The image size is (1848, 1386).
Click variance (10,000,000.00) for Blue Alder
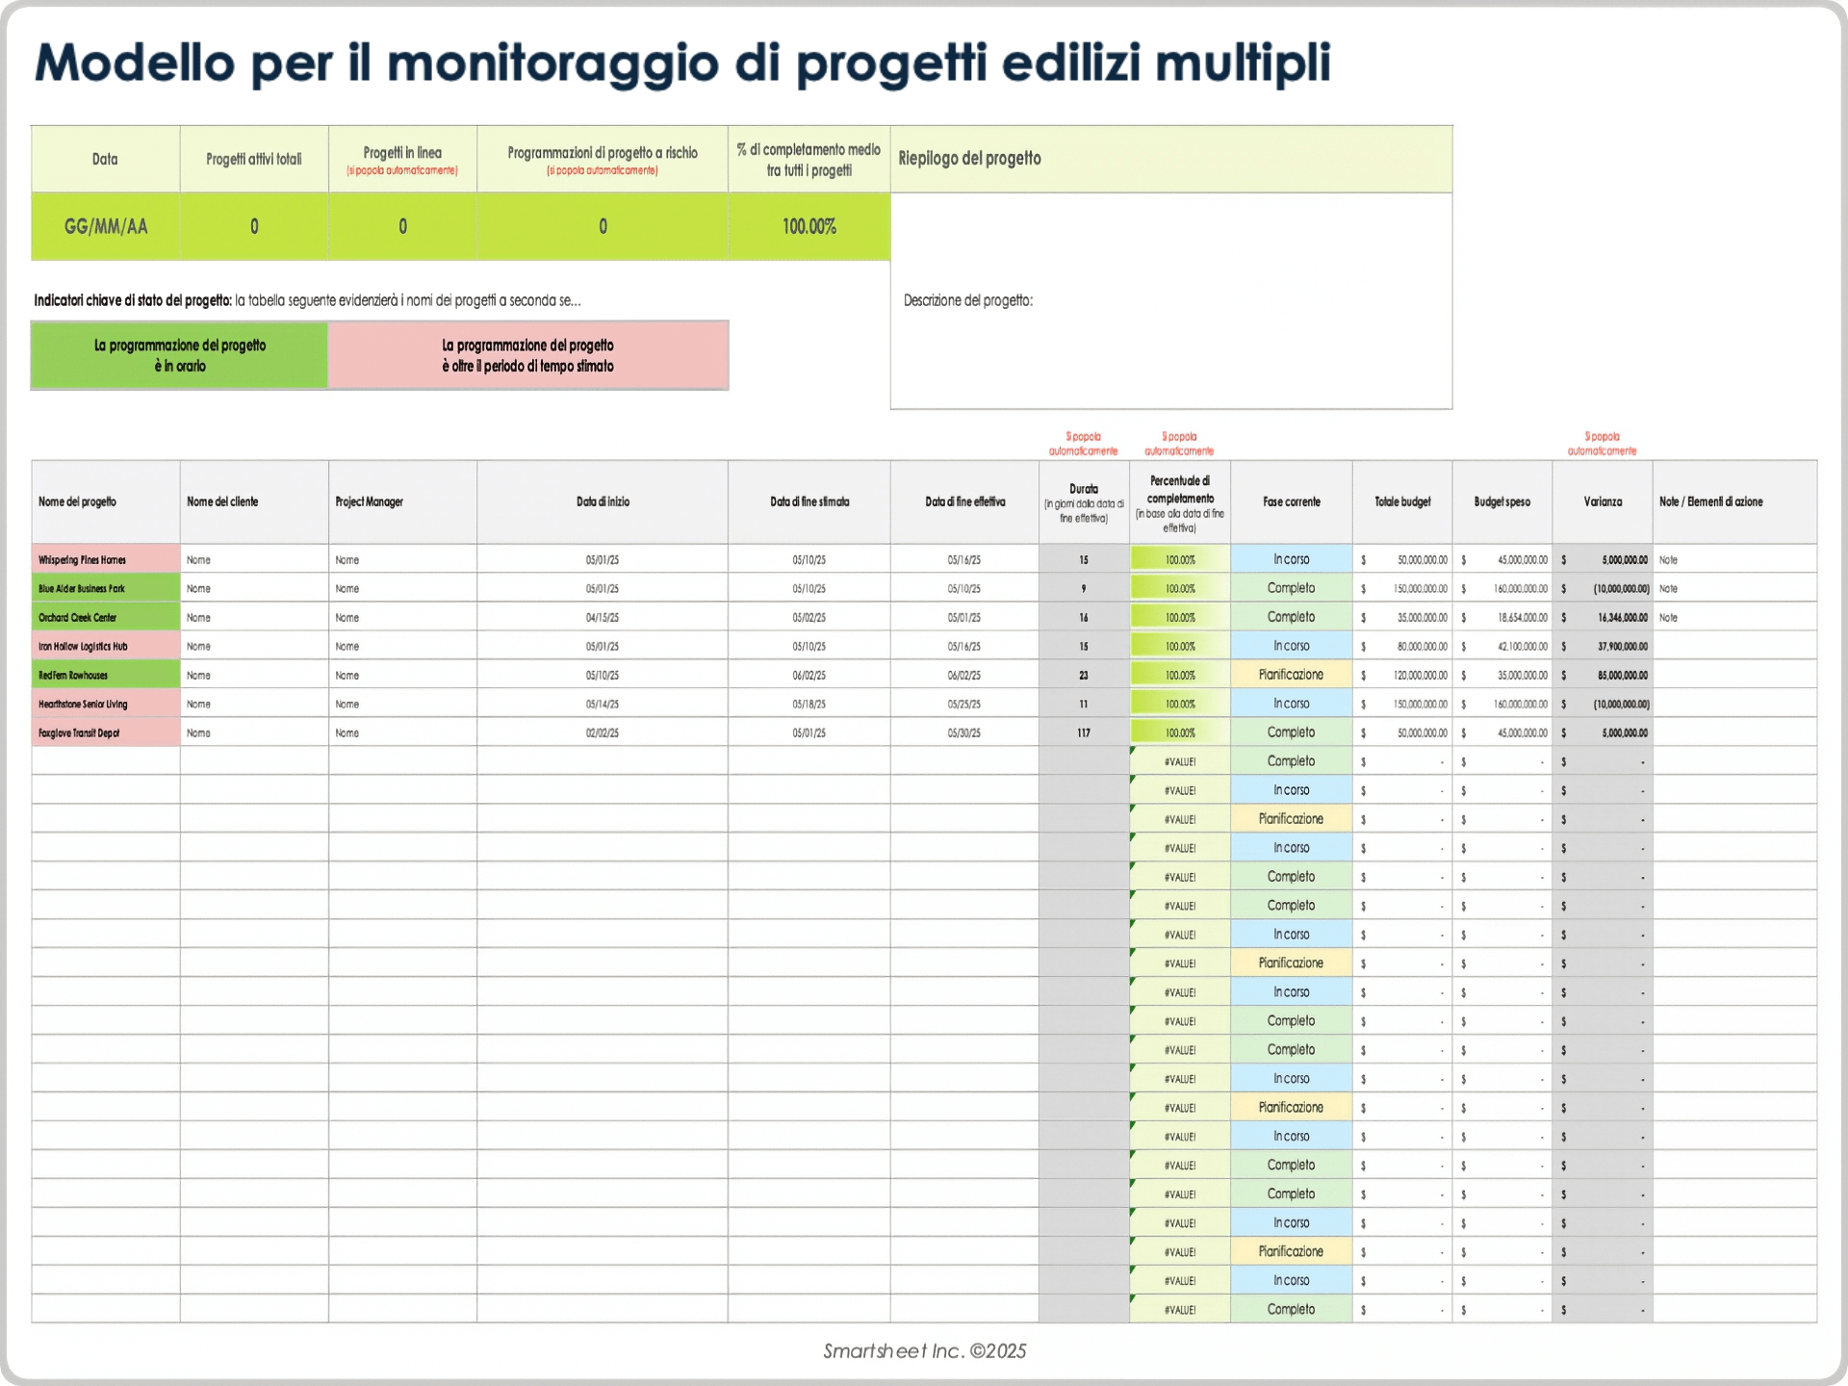1603,588
